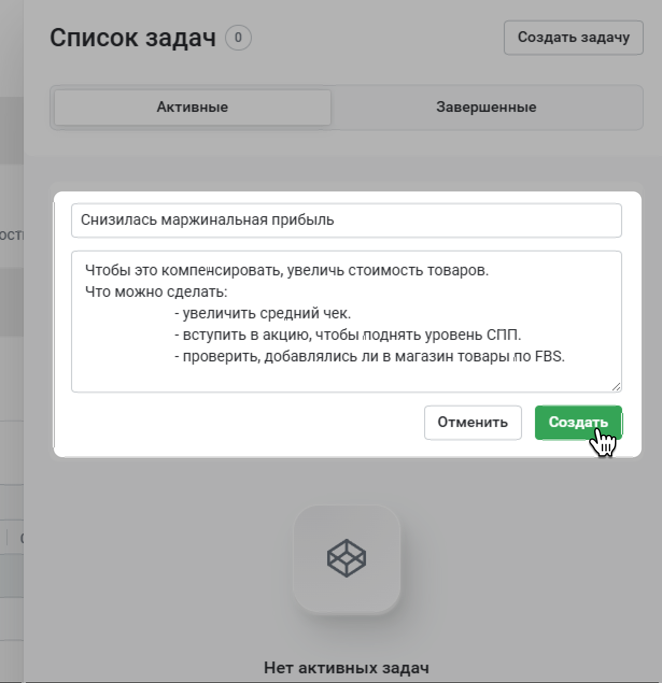Click the 'Нет активных задач' message
The image size is (662, 683).
[x=346, y=667]
